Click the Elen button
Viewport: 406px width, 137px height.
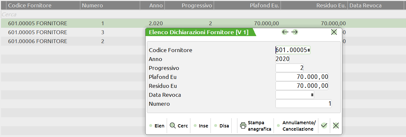click(x=157, y=126)
